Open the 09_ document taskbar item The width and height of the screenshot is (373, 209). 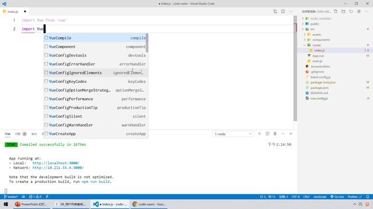coord(71,204)
